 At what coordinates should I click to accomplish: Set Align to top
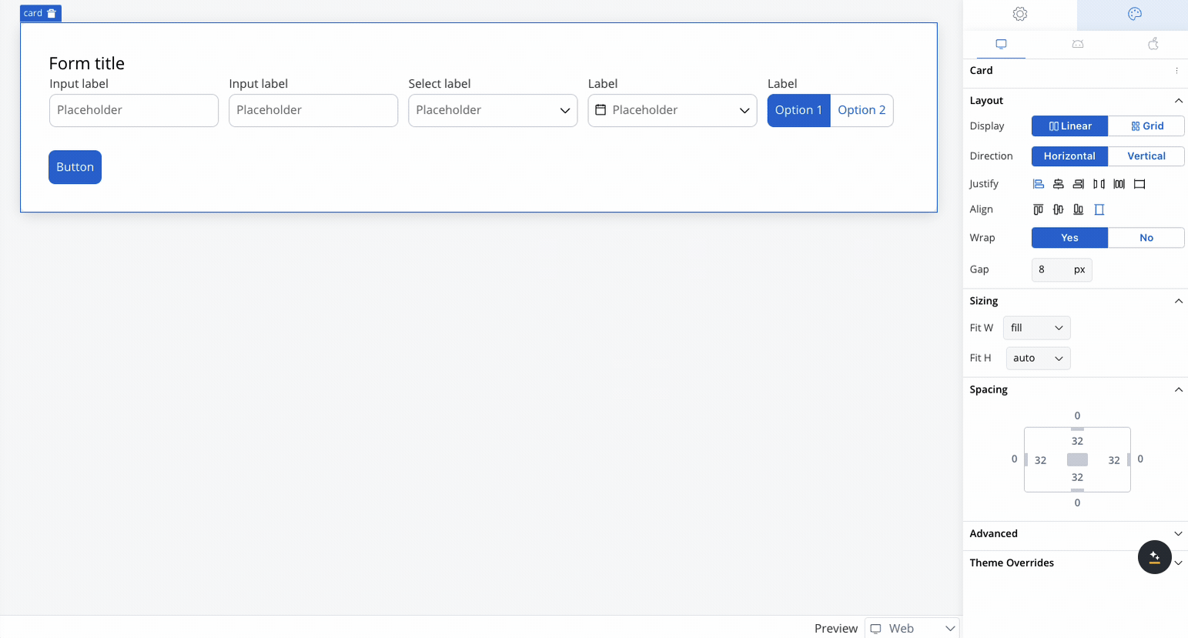coord(1038,209)
